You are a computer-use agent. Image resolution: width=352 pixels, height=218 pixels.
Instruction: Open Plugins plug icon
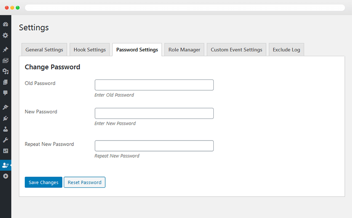coord(5,118)
